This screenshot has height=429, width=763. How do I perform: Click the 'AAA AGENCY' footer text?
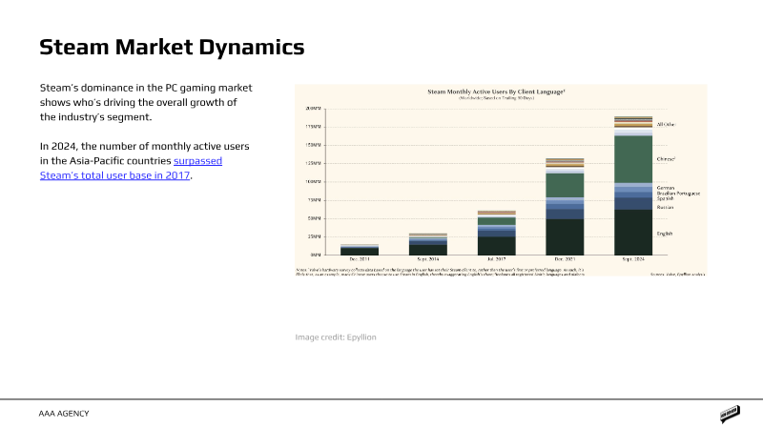[64, 414]
